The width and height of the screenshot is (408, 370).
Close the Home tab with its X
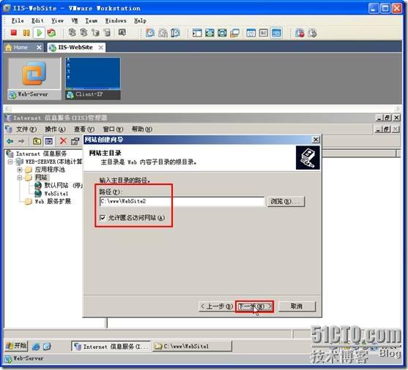point(39,48)
